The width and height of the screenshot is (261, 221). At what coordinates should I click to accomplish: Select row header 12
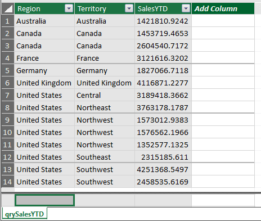(x=8, y=157)
